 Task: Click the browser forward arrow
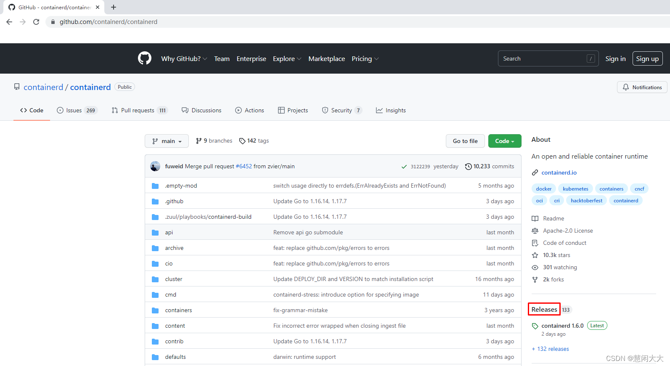(23, 22)
